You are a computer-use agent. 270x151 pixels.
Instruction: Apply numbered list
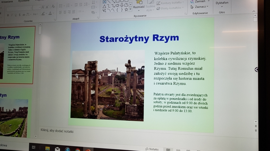(69, 6)
